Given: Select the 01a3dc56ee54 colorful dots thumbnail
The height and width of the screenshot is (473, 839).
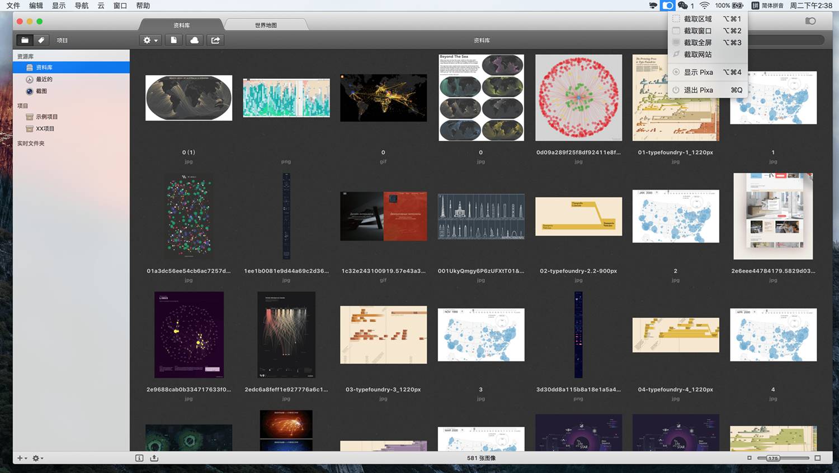Looking at the screenshot, I should (x=188, y=216).
